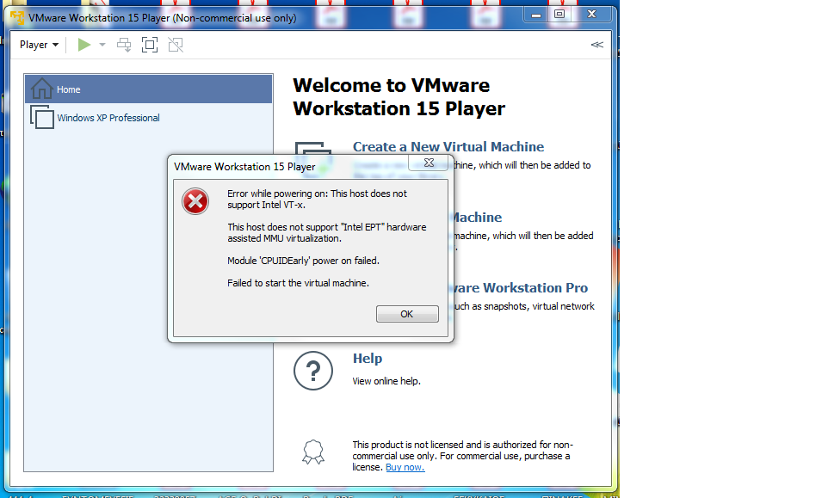The image size is (822, 498).
Task: Close the VMware Workstation Player window
Action: point(592,14)
